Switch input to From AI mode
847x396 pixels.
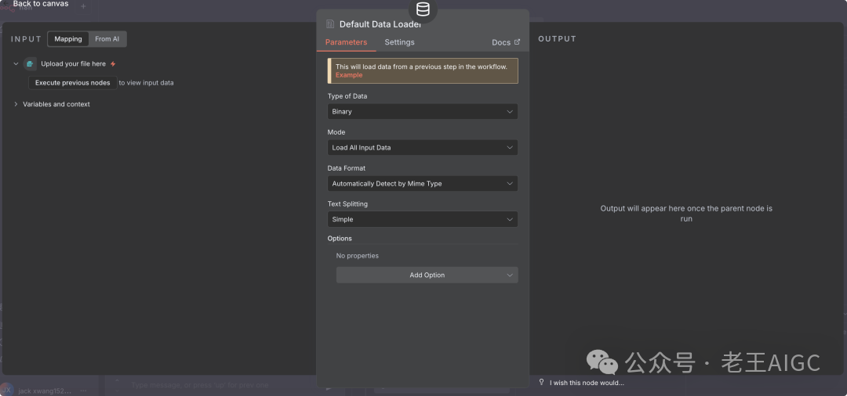pyautogui.click(x=107, y=39)
